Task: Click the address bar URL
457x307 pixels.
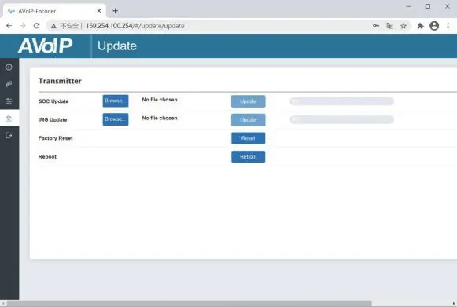Action: coord(135,26)
